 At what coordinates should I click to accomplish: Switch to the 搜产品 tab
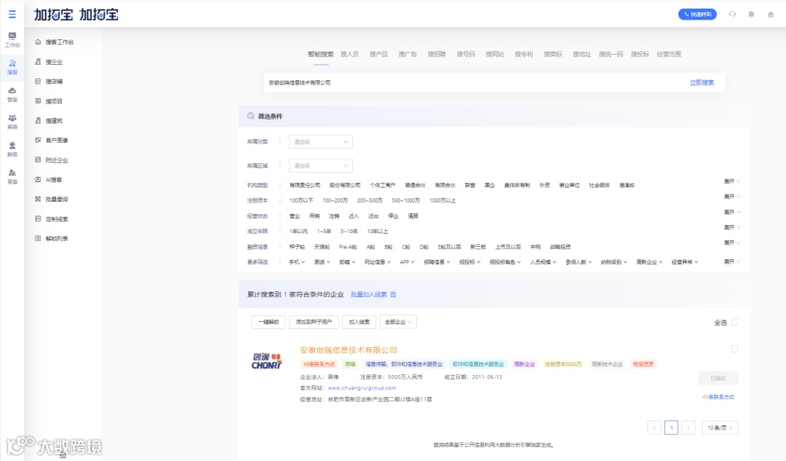(378, 54)
